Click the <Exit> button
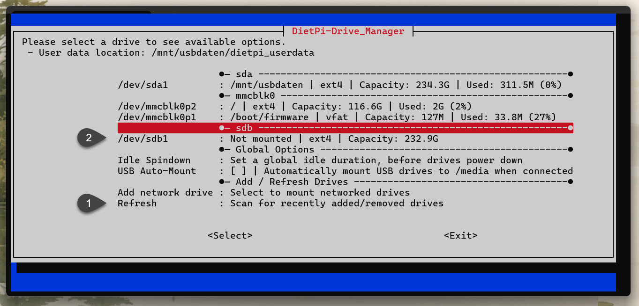Screen dimensions: 639x306 tap(461, 235)
